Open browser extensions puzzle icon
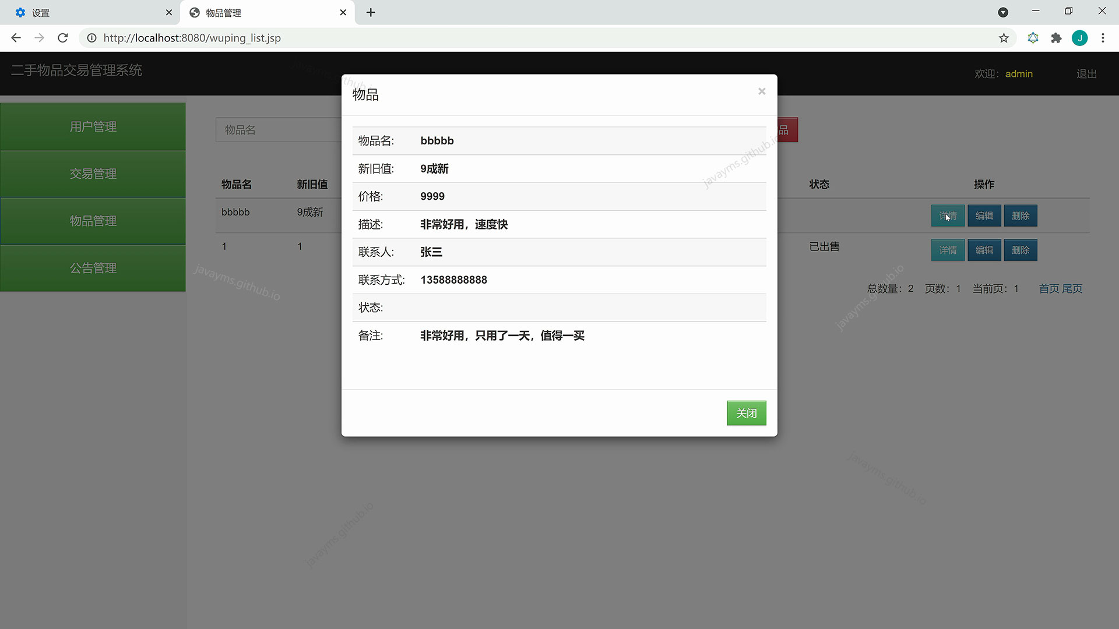Screen dimensions: 1119x629 click(x=1056, y=38)
